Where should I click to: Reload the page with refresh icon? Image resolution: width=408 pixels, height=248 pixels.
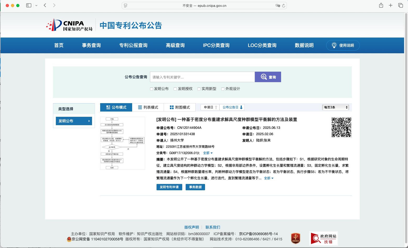tap(283, 6)
